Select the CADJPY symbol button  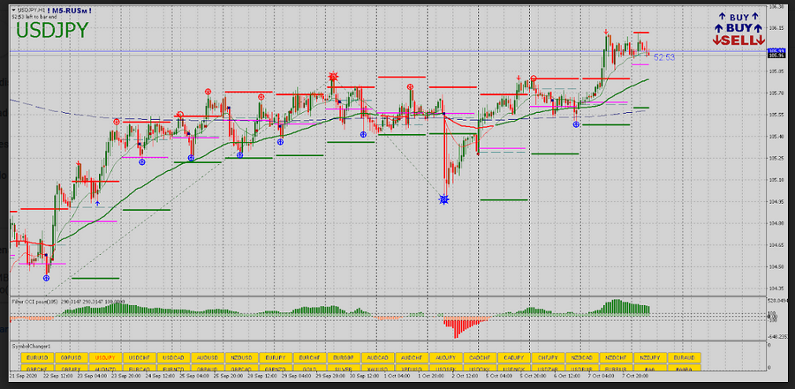(512, 359)
